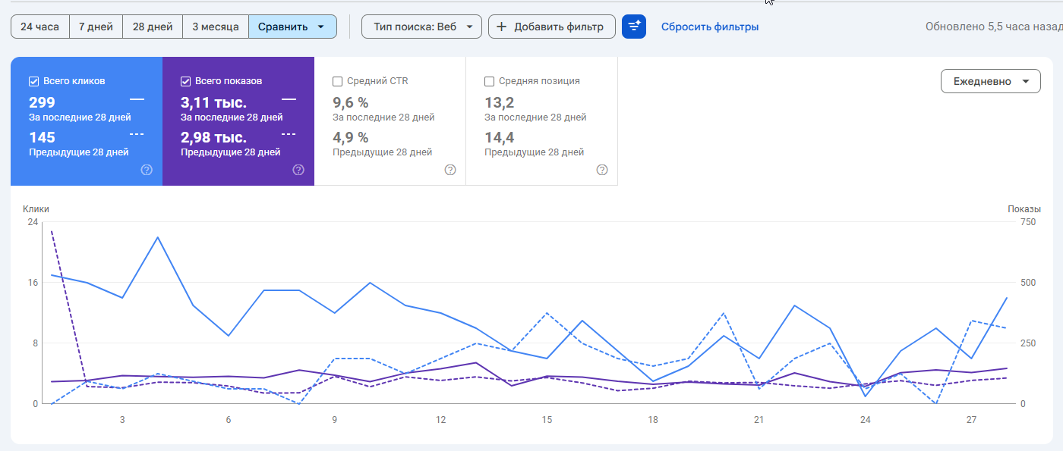
Task: Uncheck the Всего показов checkbox
Action: 186,81
